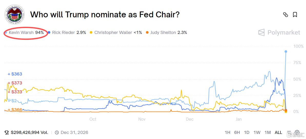Select the ALL time range
Screen dimensions: 306x139
[x=278, y=132]
